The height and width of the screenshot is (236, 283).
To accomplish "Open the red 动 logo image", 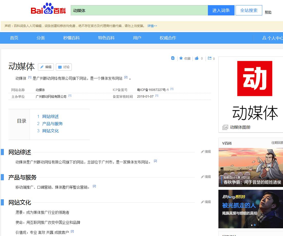I will [x=255, y=79].
